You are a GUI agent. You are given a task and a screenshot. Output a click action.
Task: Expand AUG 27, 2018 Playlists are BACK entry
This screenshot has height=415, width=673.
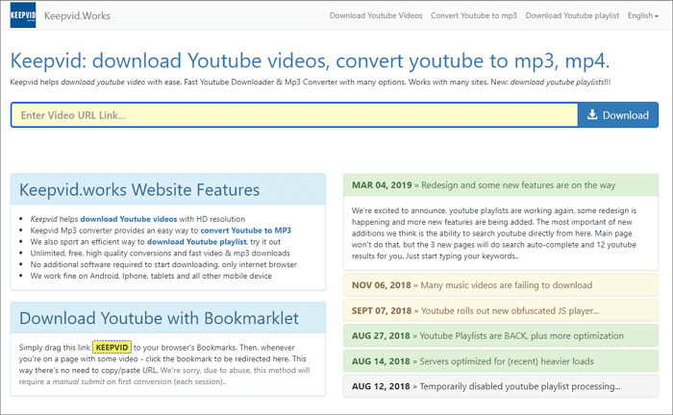481,335
